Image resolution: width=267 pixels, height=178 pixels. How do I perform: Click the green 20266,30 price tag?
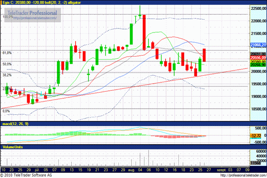click(258, 65)
